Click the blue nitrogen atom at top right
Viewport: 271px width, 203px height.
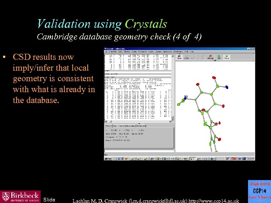point(227,87)
